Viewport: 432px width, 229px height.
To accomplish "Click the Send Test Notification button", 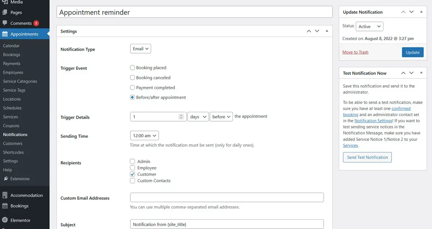I will [367, 157].
